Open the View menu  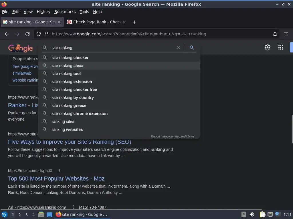[x=28, y=12]
